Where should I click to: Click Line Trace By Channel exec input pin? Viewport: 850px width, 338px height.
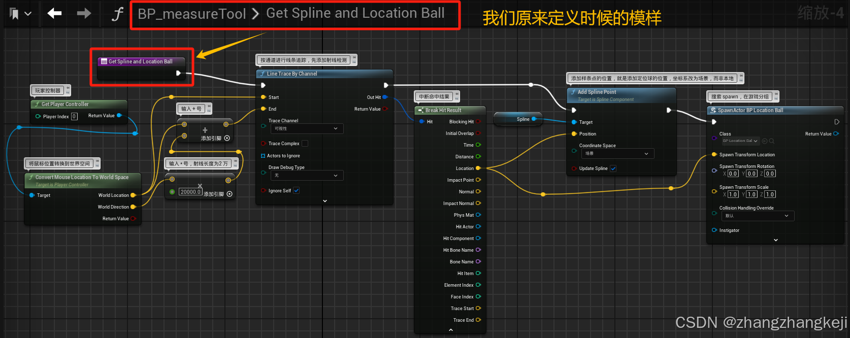pyautogui.click(x=263, y=85)
